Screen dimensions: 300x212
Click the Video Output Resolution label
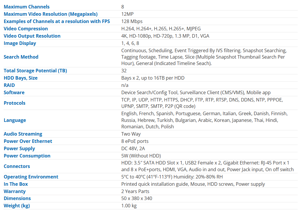[x=32, y=36]
